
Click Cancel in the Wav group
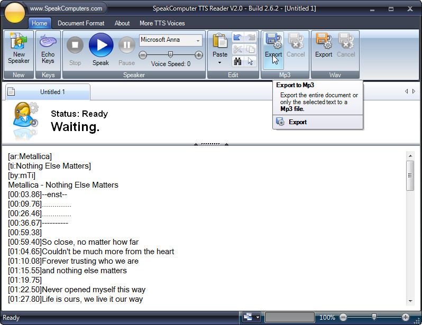click(346, 45)
